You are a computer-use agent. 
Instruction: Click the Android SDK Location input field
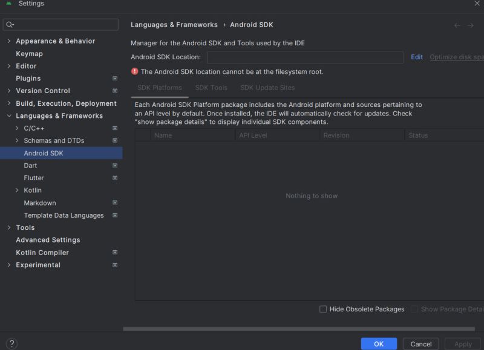click(305, 57)
